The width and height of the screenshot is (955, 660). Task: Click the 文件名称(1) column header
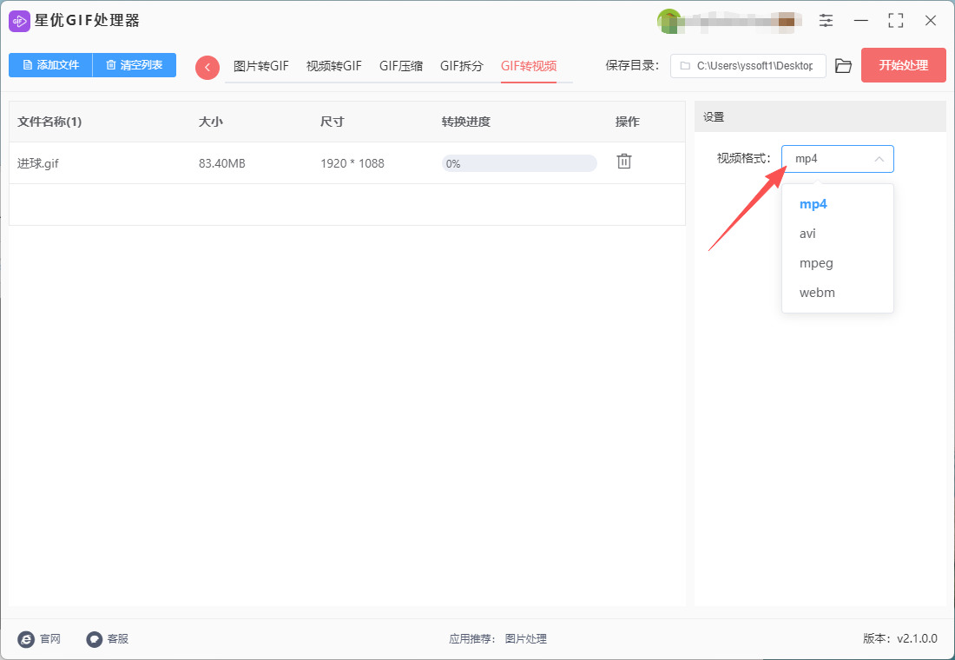[x=49, y=122]
